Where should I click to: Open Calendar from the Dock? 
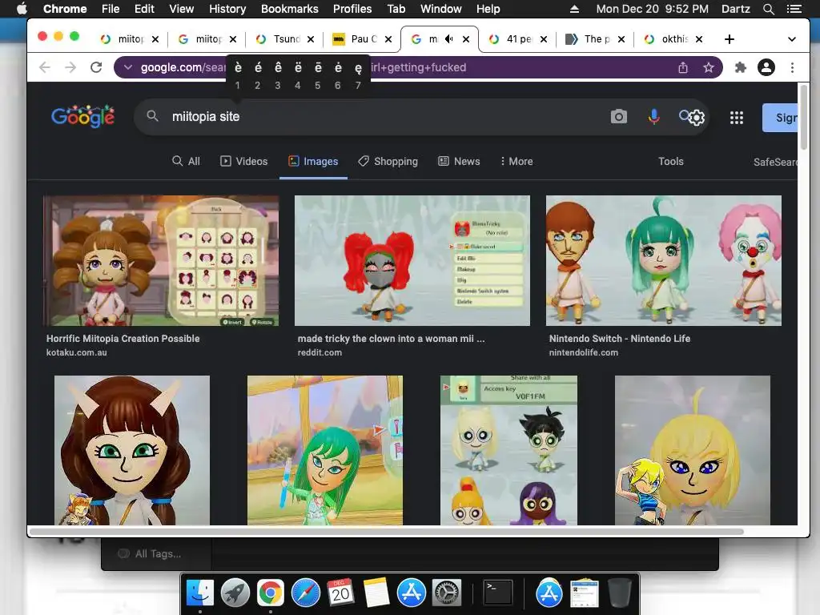pyautogui.click(x=341, y=593)
